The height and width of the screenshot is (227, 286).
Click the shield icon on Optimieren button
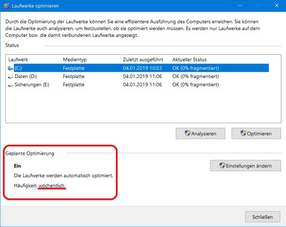coord(243,133)
